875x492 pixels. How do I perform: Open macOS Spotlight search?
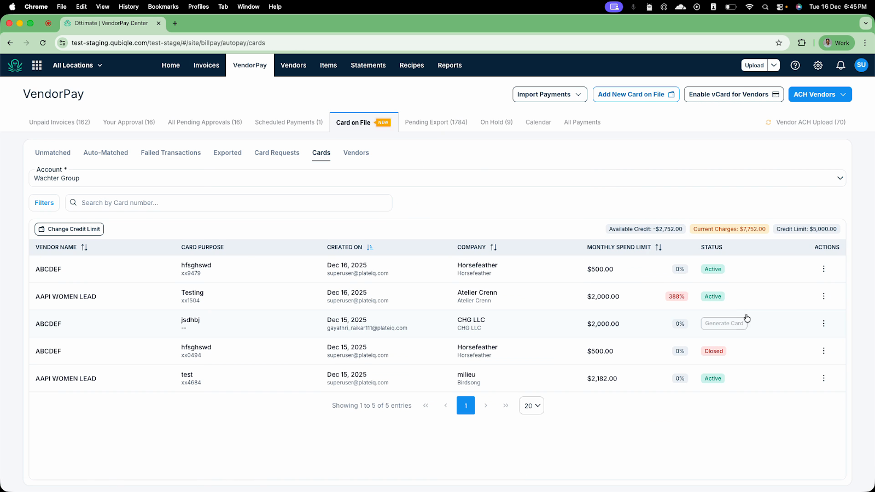pyautogui.click(x=765, y=7)
